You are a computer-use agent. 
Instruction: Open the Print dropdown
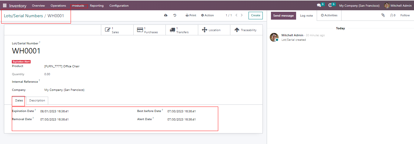191,15
